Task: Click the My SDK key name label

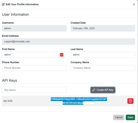Action: coord(8,101)
